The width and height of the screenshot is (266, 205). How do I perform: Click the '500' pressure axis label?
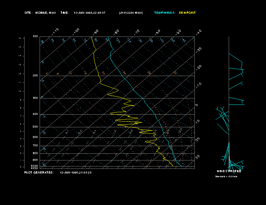pos(35,127)
